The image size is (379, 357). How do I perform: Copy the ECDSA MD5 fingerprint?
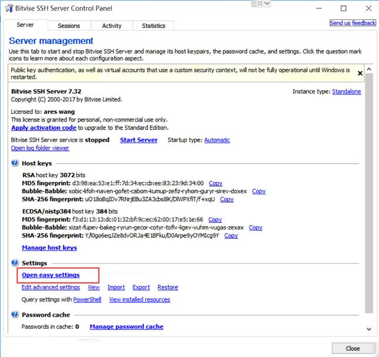(215, 220)
